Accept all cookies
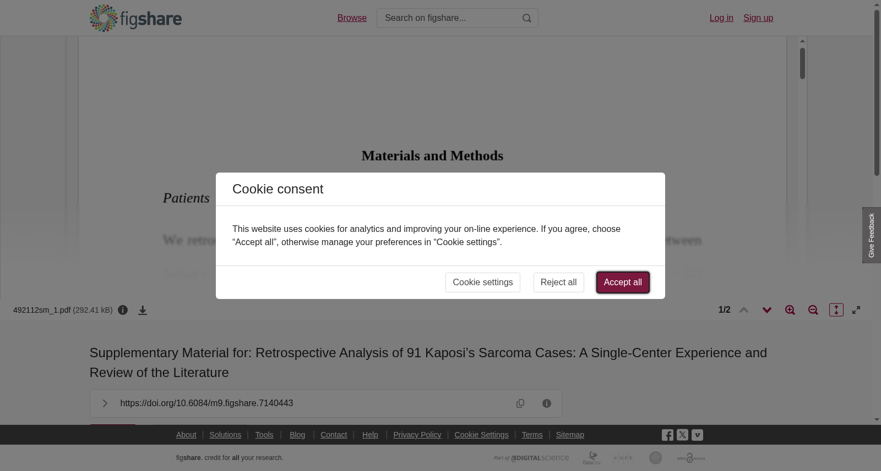Viewport: 881px width, 471px height. pos(623,282)
